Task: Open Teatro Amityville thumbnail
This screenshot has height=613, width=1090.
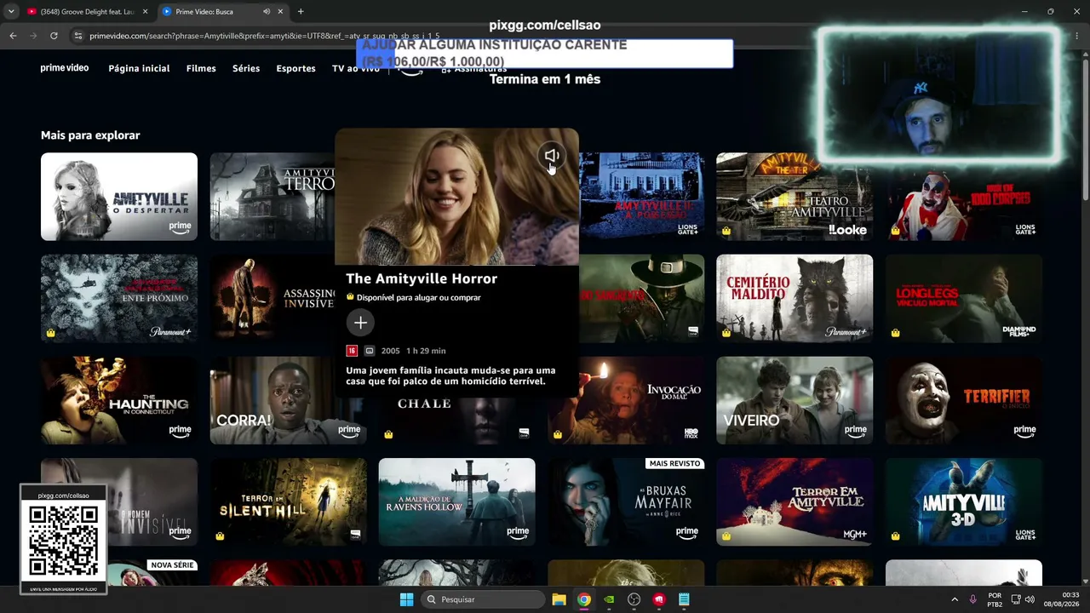Action: [795, 197]
